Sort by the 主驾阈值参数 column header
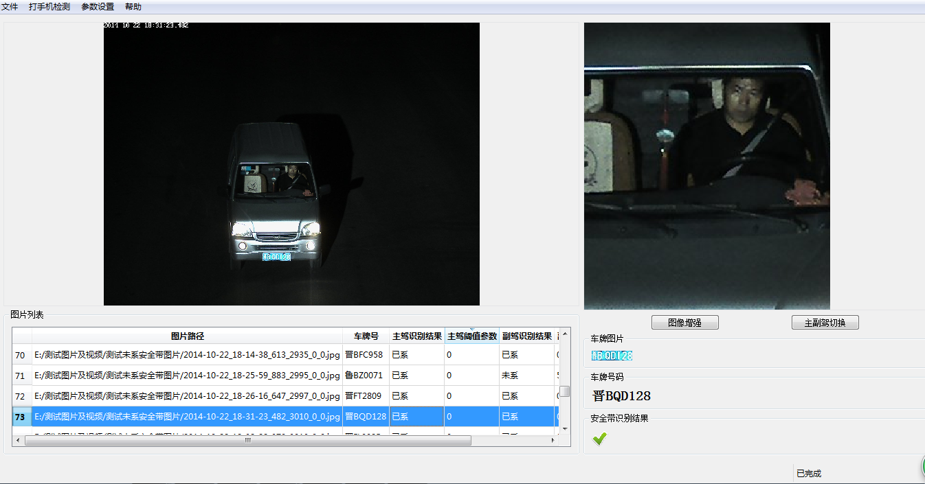 472,336
